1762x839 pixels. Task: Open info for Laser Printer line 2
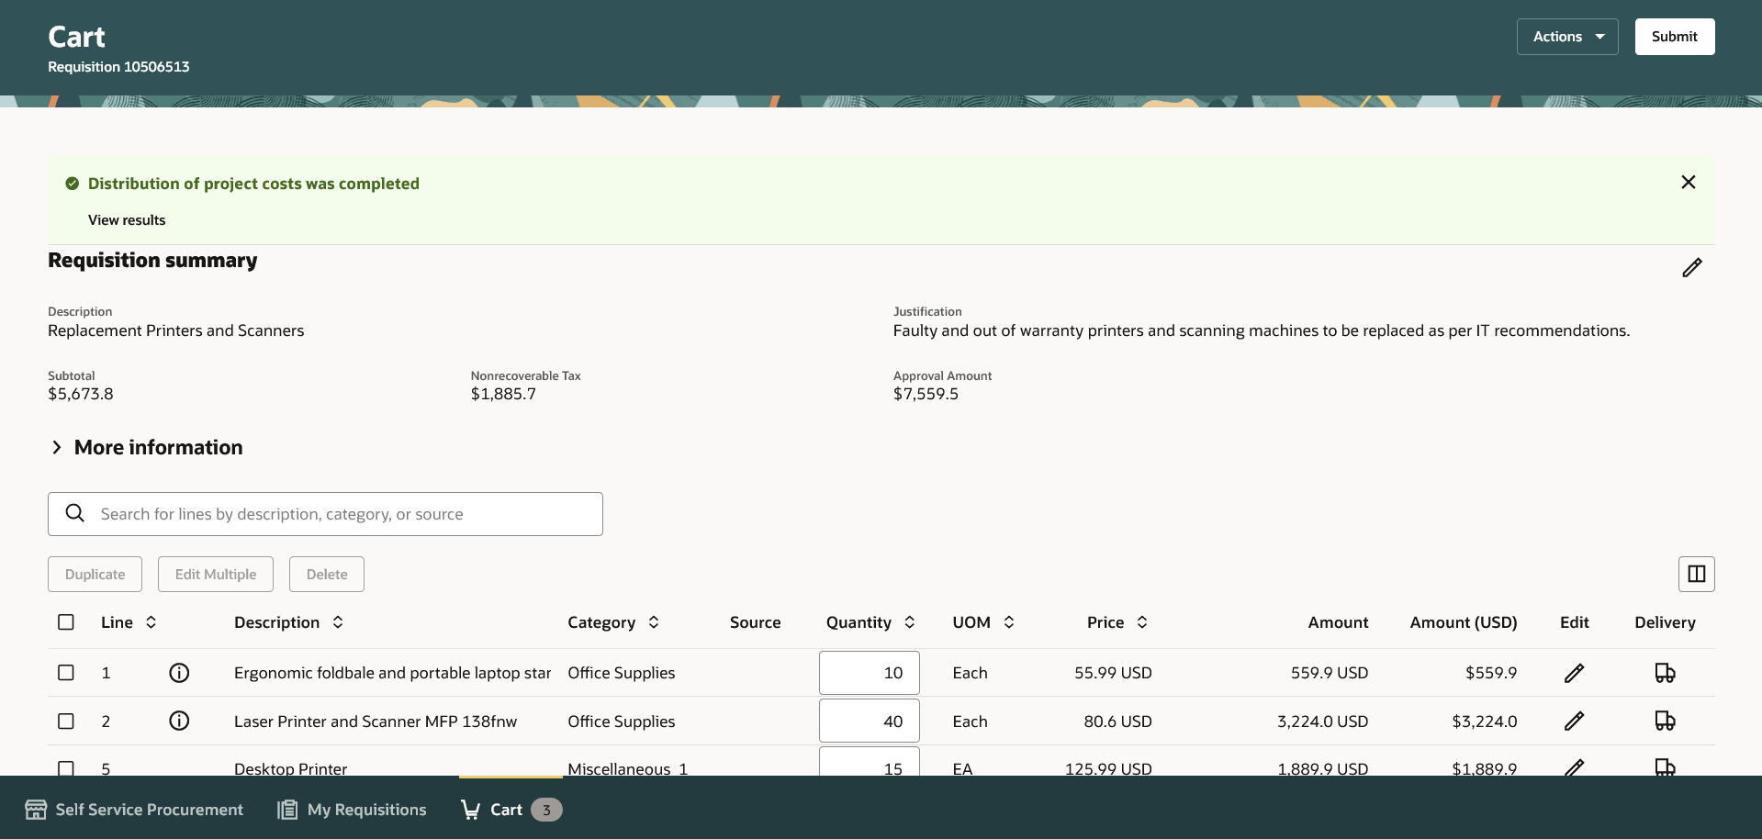pos(179,721)
